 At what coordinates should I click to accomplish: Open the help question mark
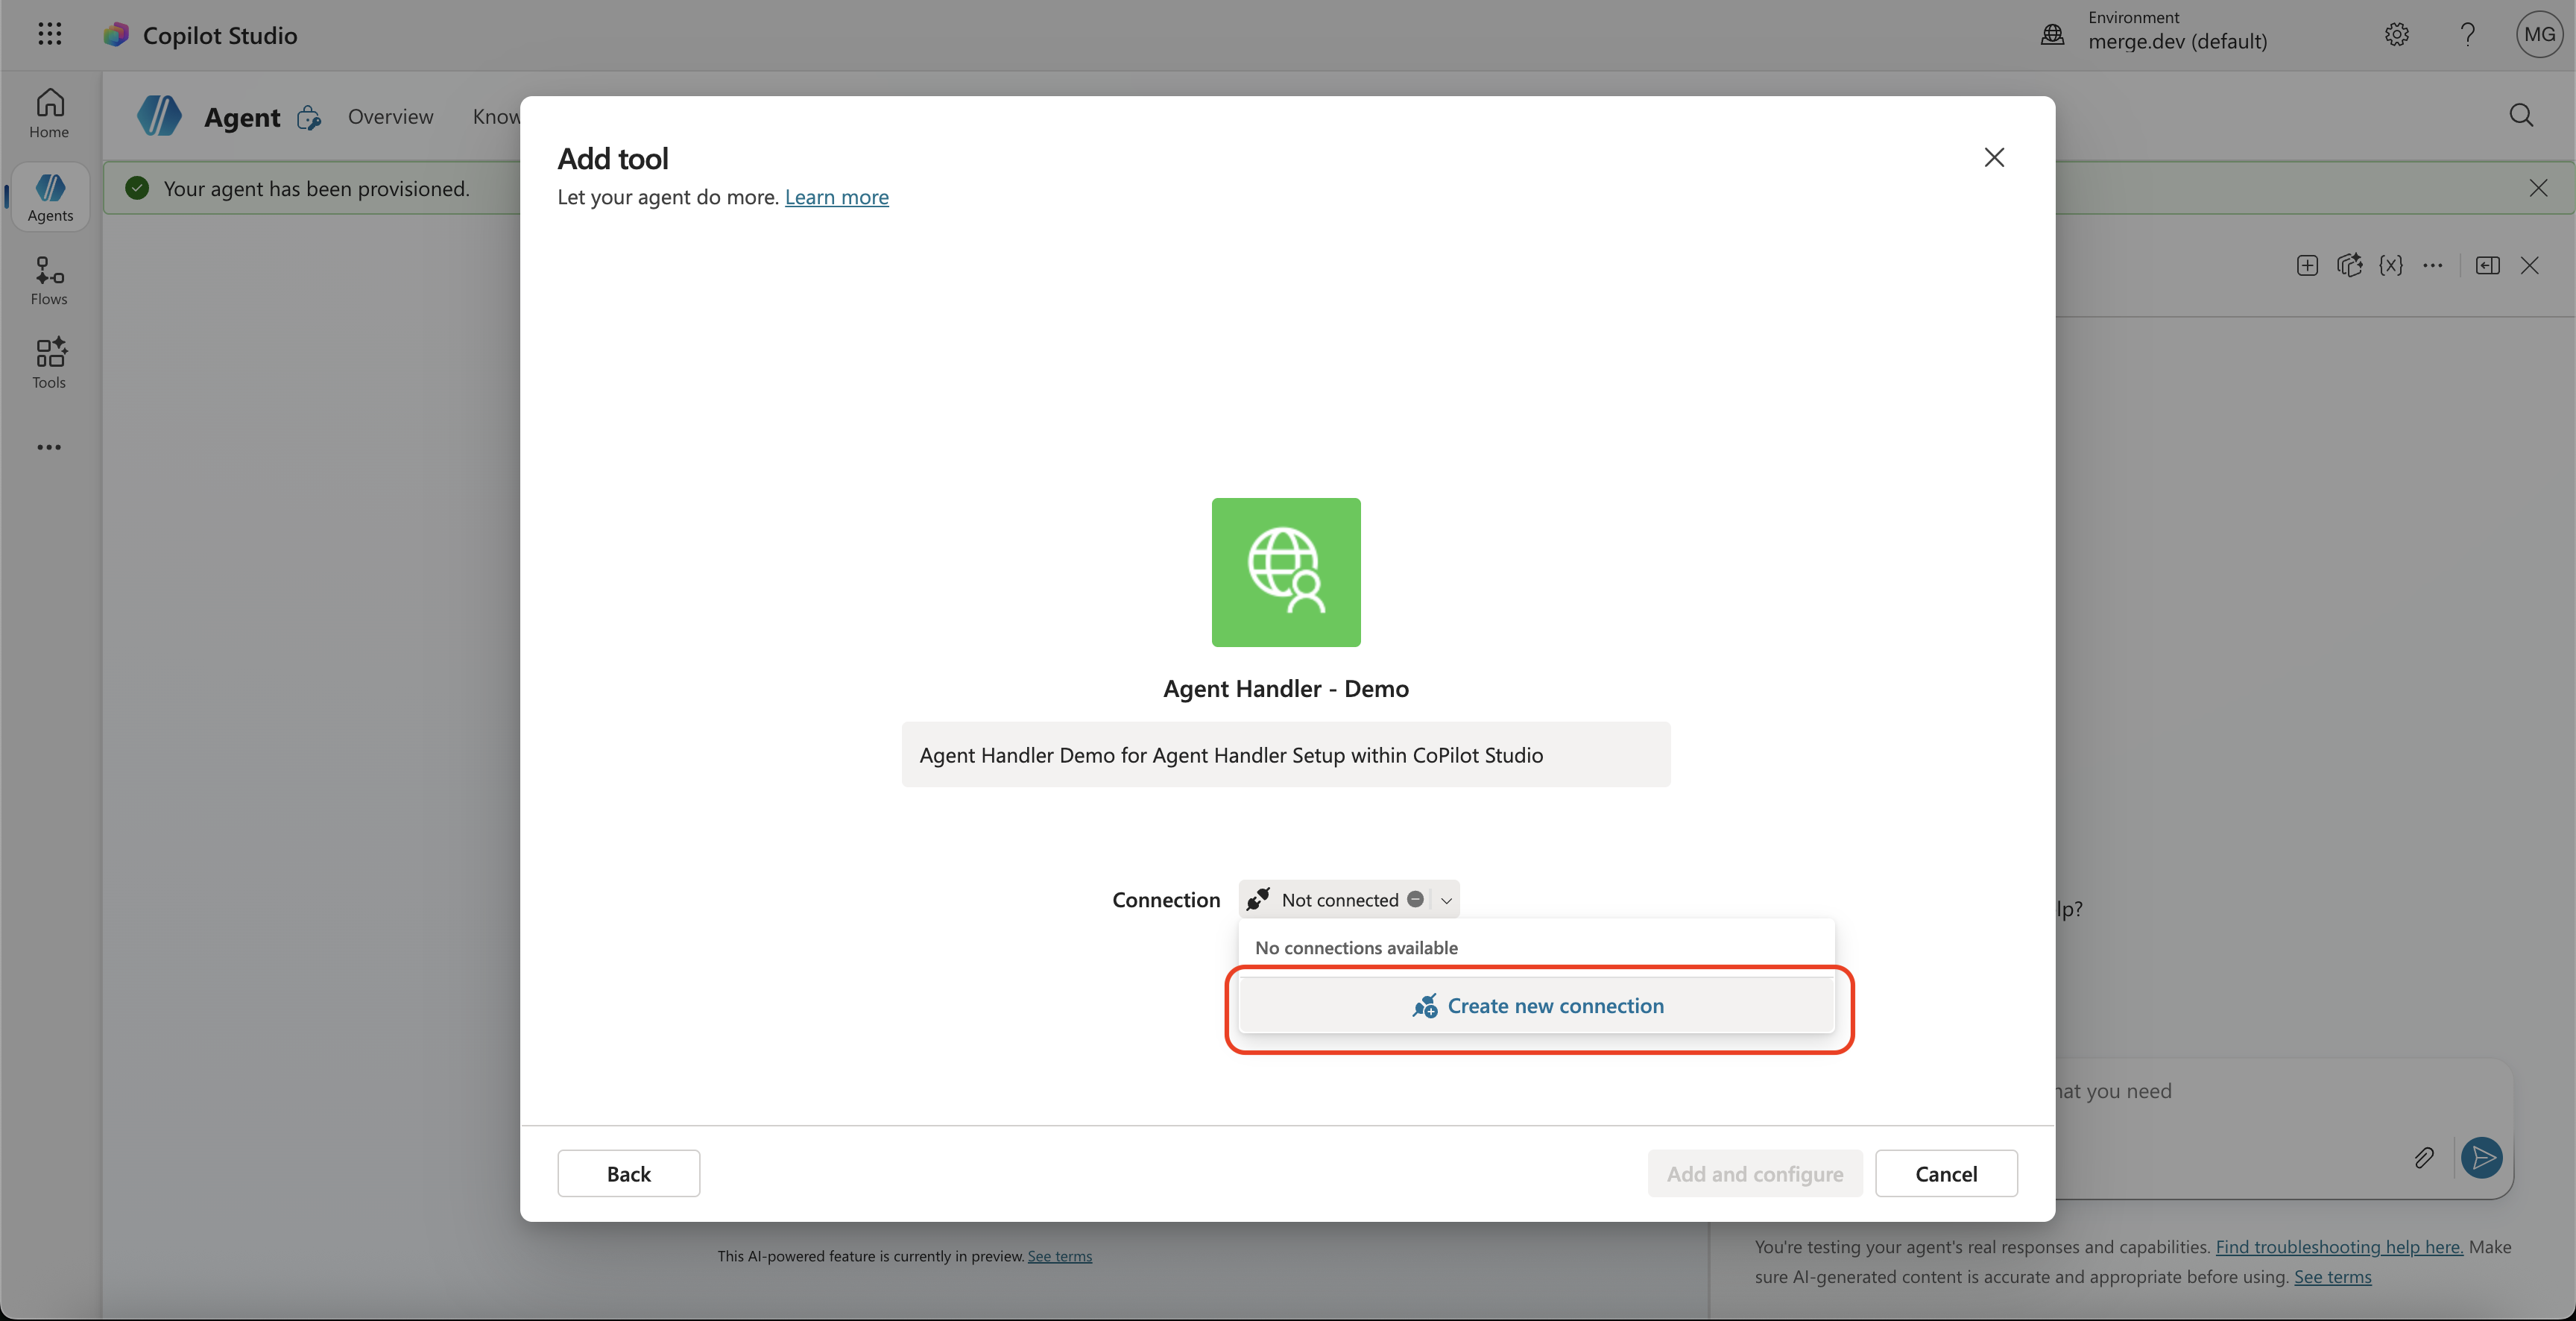click(x=2467, y=35)
